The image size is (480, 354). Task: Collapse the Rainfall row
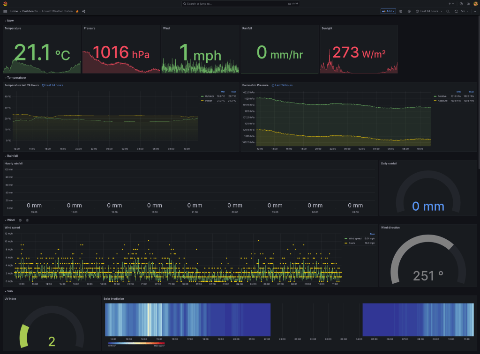click(x=12, y=155)
